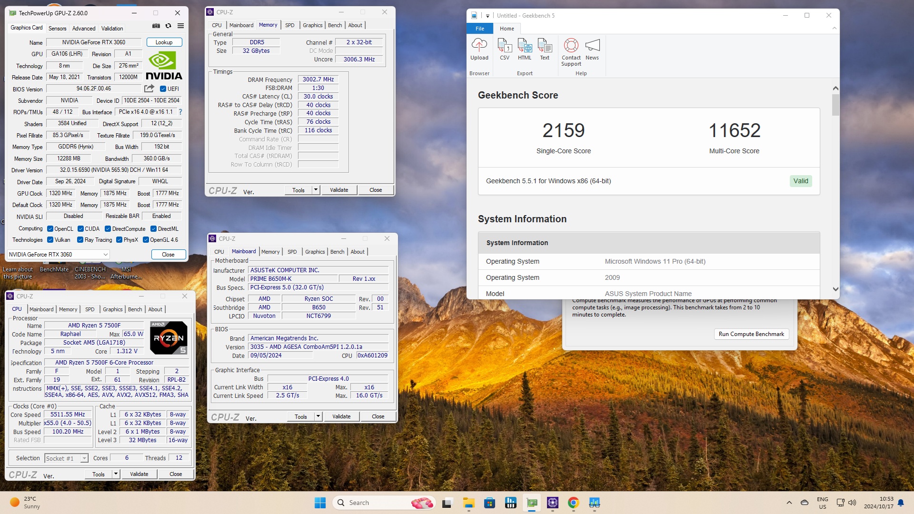Export results as CSV in Geekbench
The width and height of the screenshot is (914, 514).
tap(505, 49)
